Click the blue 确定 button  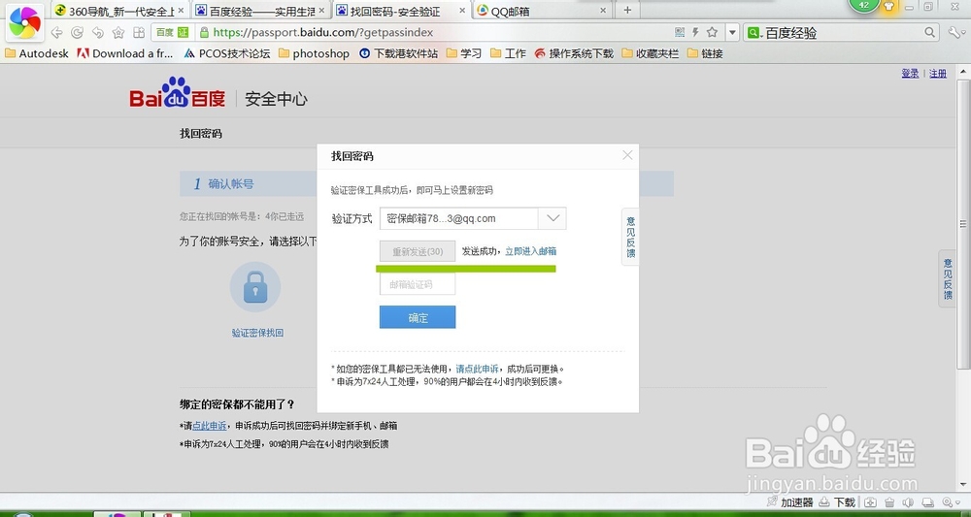tap(418, 317)
